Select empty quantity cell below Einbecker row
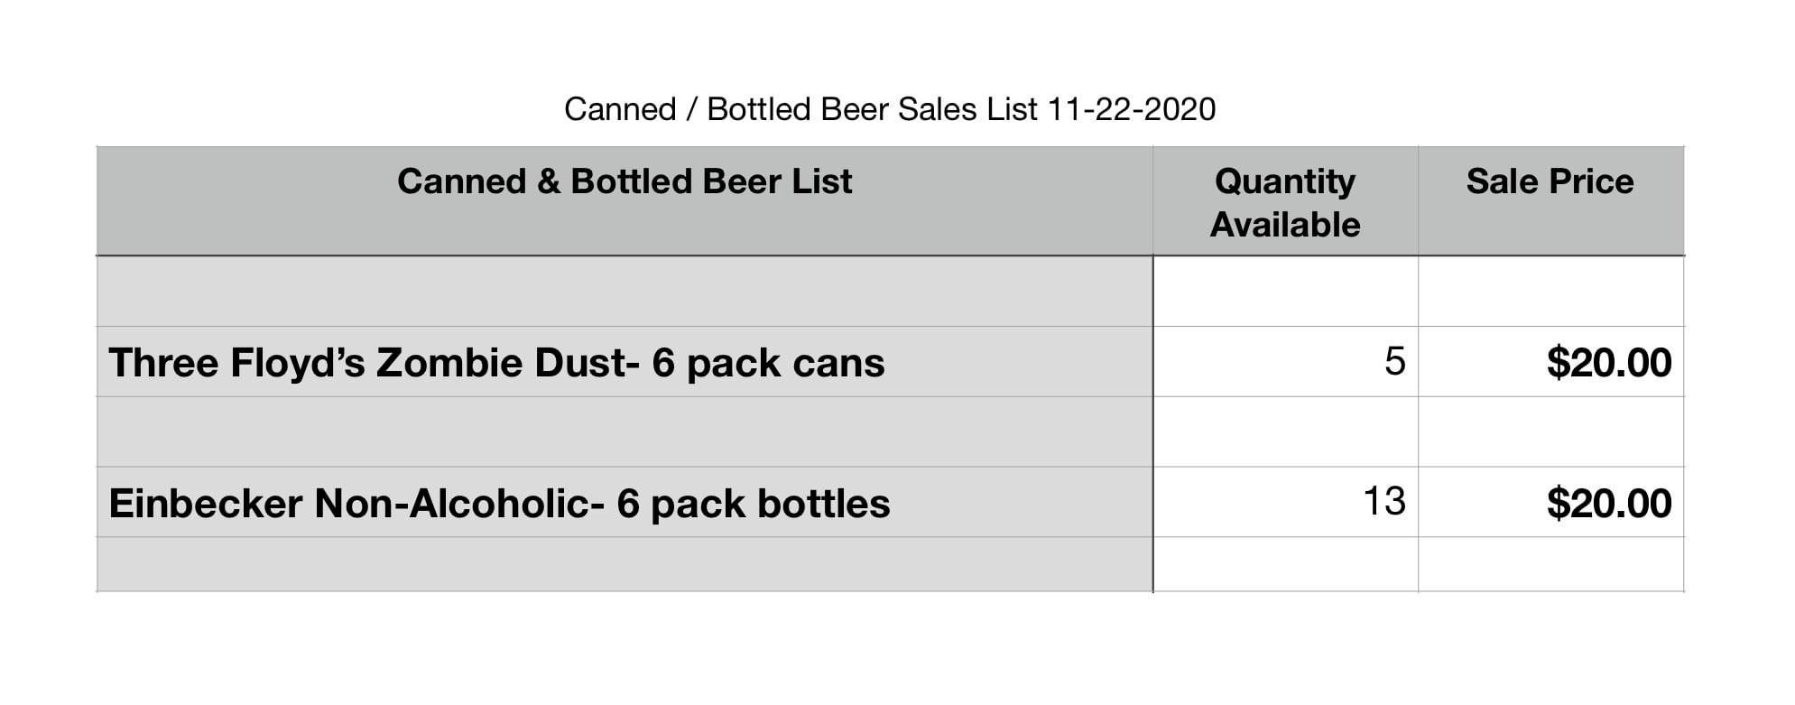The width and height of the screenshot is (1795, 705). 1285,564
